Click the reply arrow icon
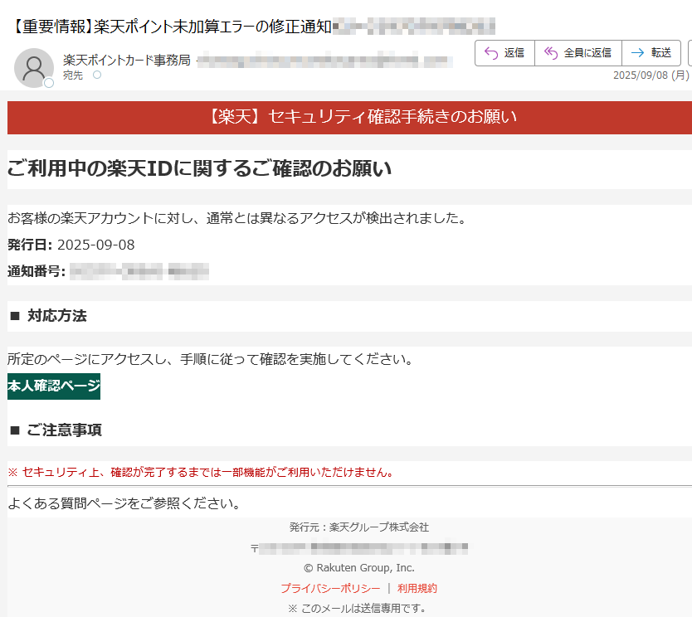Viewport: 692px width, 617px height. [x=491, y=53]
